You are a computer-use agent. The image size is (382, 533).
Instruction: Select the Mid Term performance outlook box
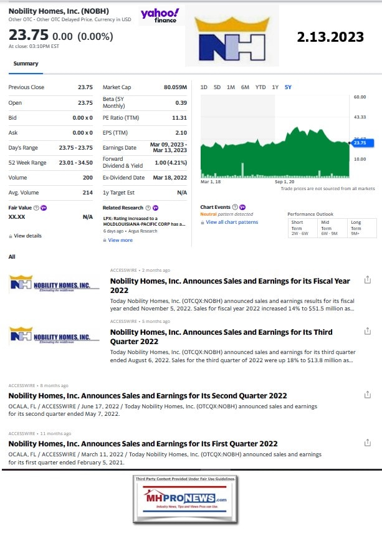[332, 228]
